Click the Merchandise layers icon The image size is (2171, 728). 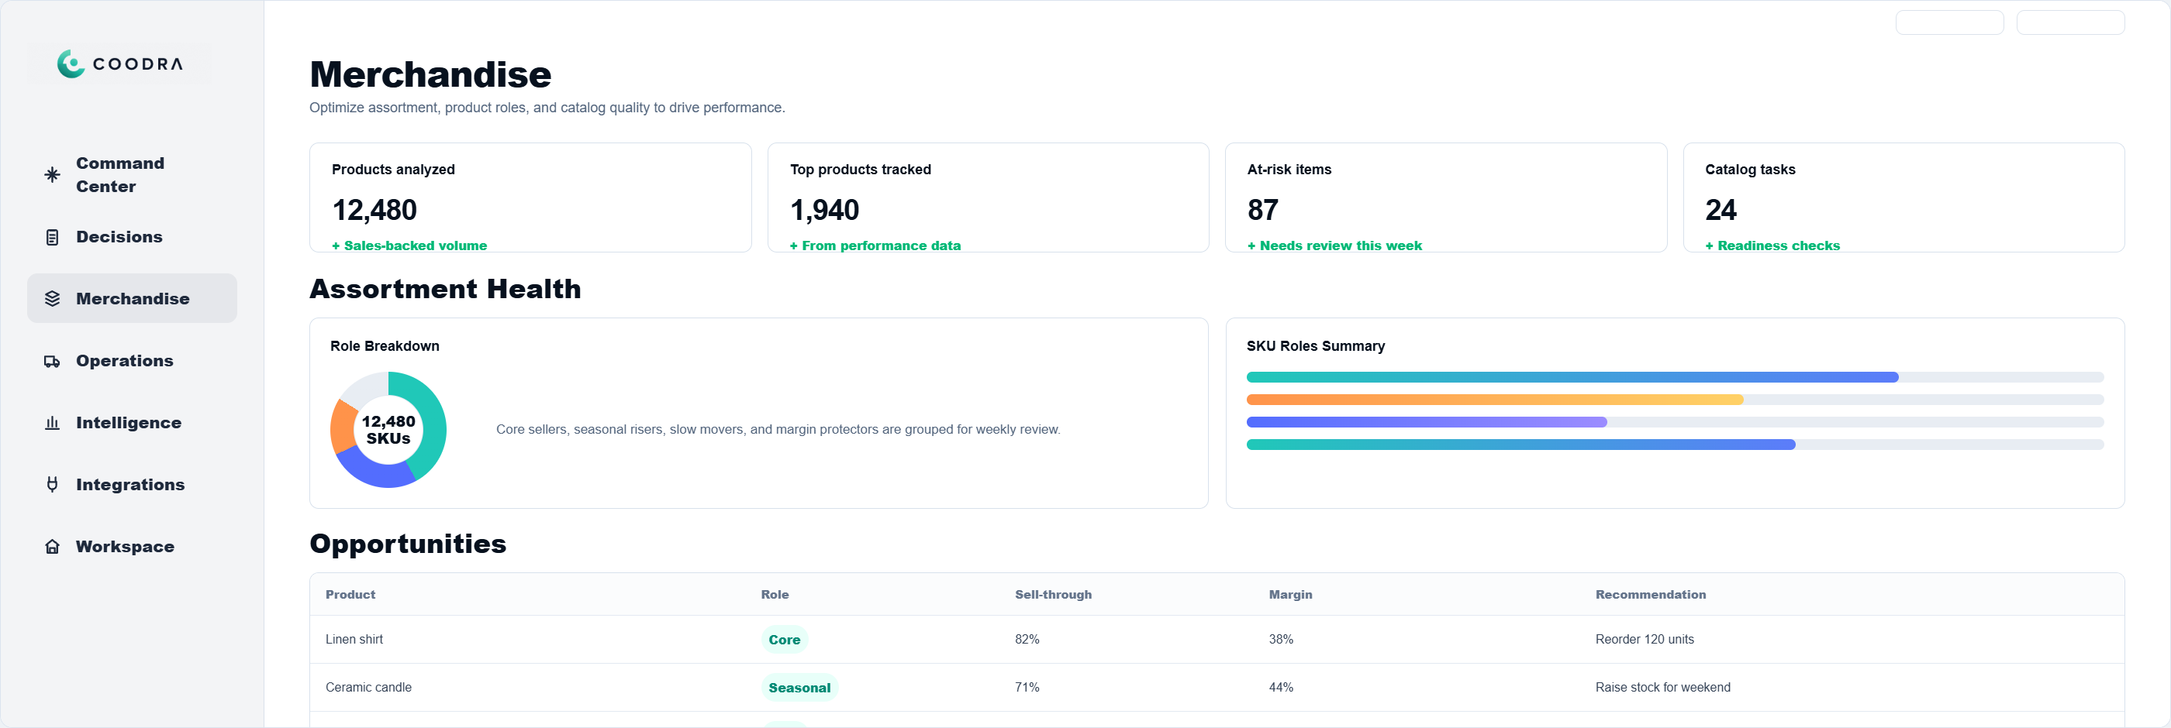point(52,299)
